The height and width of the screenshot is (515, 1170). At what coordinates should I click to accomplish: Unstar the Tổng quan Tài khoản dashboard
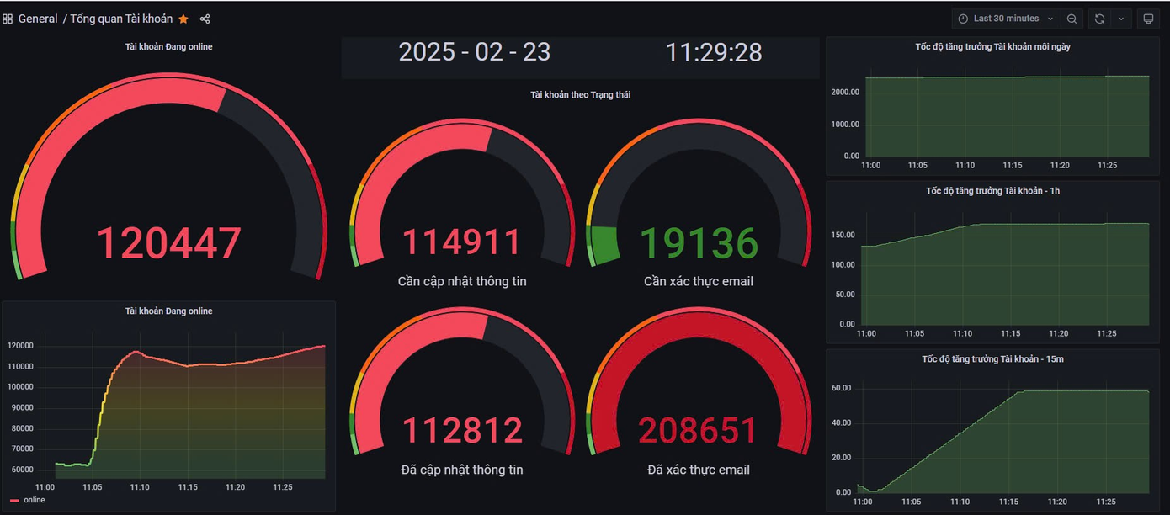[183, 19]
